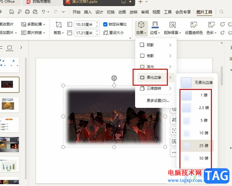This screenshot has width=232, height=186.
Task: Open the 设计 Design tab
Action: (99, 12)
